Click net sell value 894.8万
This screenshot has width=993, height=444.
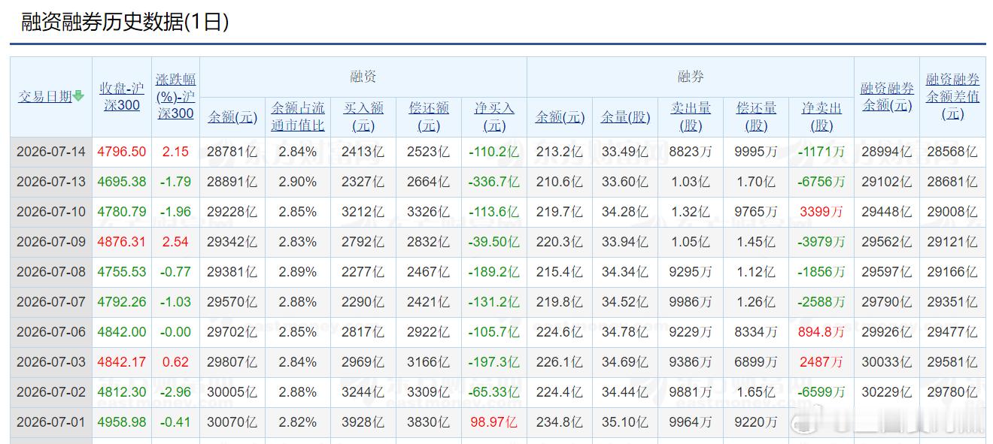point(821,332)
